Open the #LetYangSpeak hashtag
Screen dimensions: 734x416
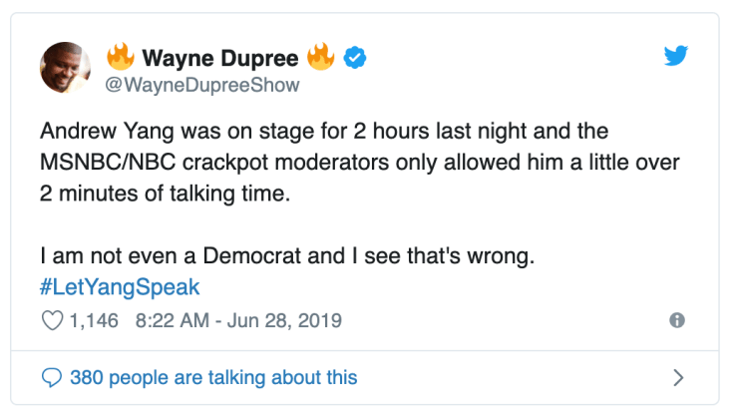point(121,287)
